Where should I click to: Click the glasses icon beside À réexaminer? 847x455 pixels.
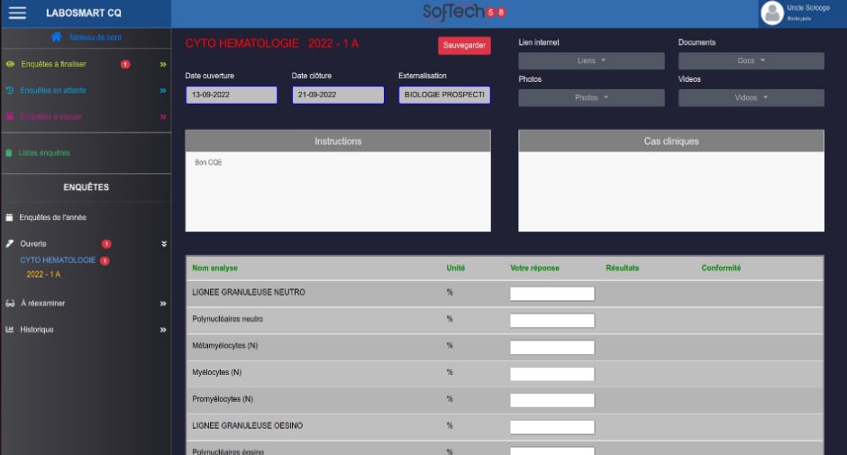point(10,303)
